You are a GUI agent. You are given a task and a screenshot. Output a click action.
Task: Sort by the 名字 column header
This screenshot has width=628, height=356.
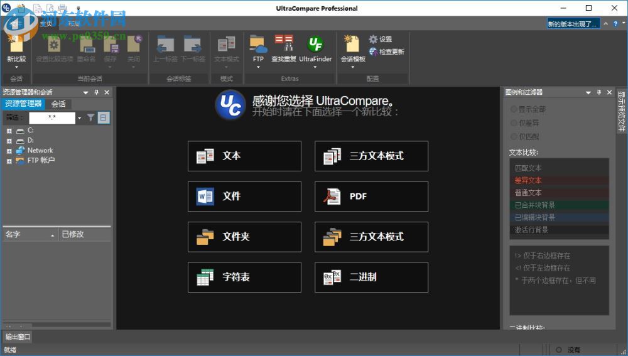(30, 234)
